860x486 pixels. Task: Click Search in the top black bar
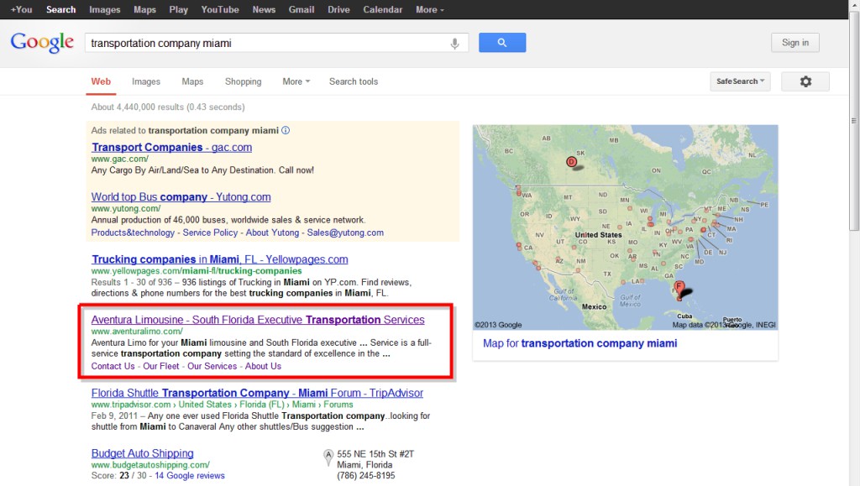tap(60, 9)
